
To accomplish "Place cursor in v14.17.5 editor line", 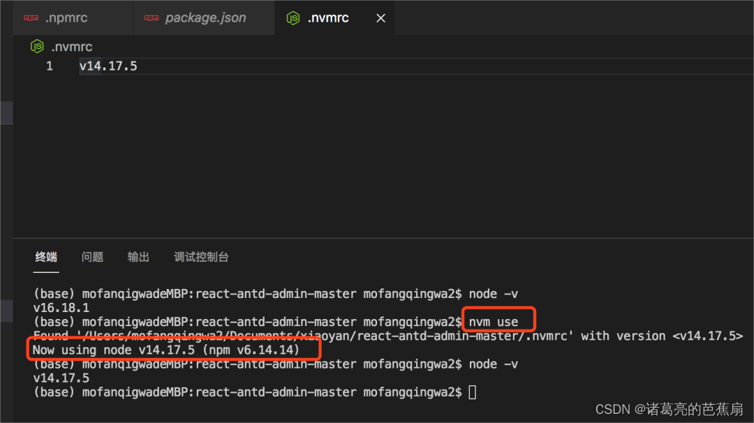I will tap(108, 66).
